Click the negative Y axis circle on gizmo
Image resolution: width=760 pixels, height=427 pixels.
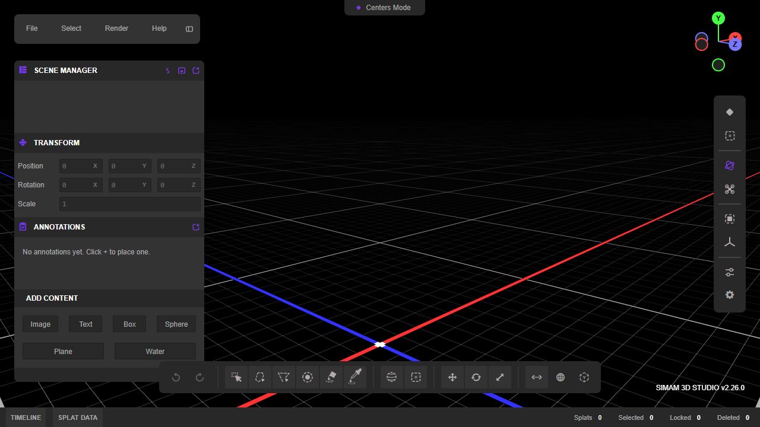718,65
